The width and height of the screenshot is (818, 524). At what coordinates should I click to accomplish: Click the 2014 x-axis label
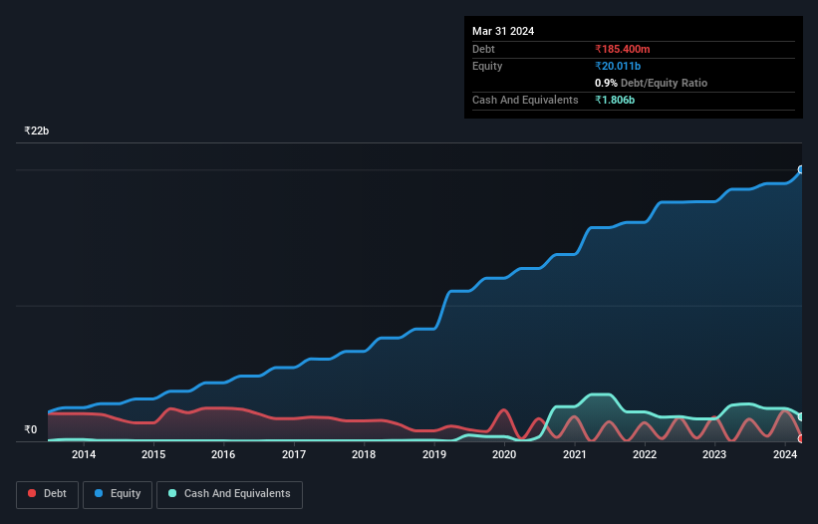click(84, 454)
